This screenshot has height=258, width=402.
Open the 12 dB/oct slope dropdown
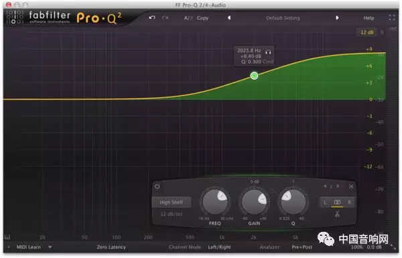(x=172, y=214)
